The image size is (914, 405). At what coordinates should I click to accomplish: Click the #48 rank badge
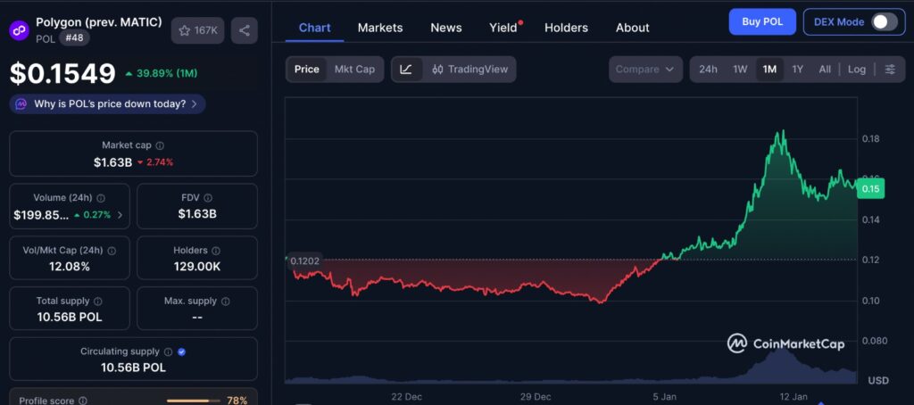tap(74, 37)
